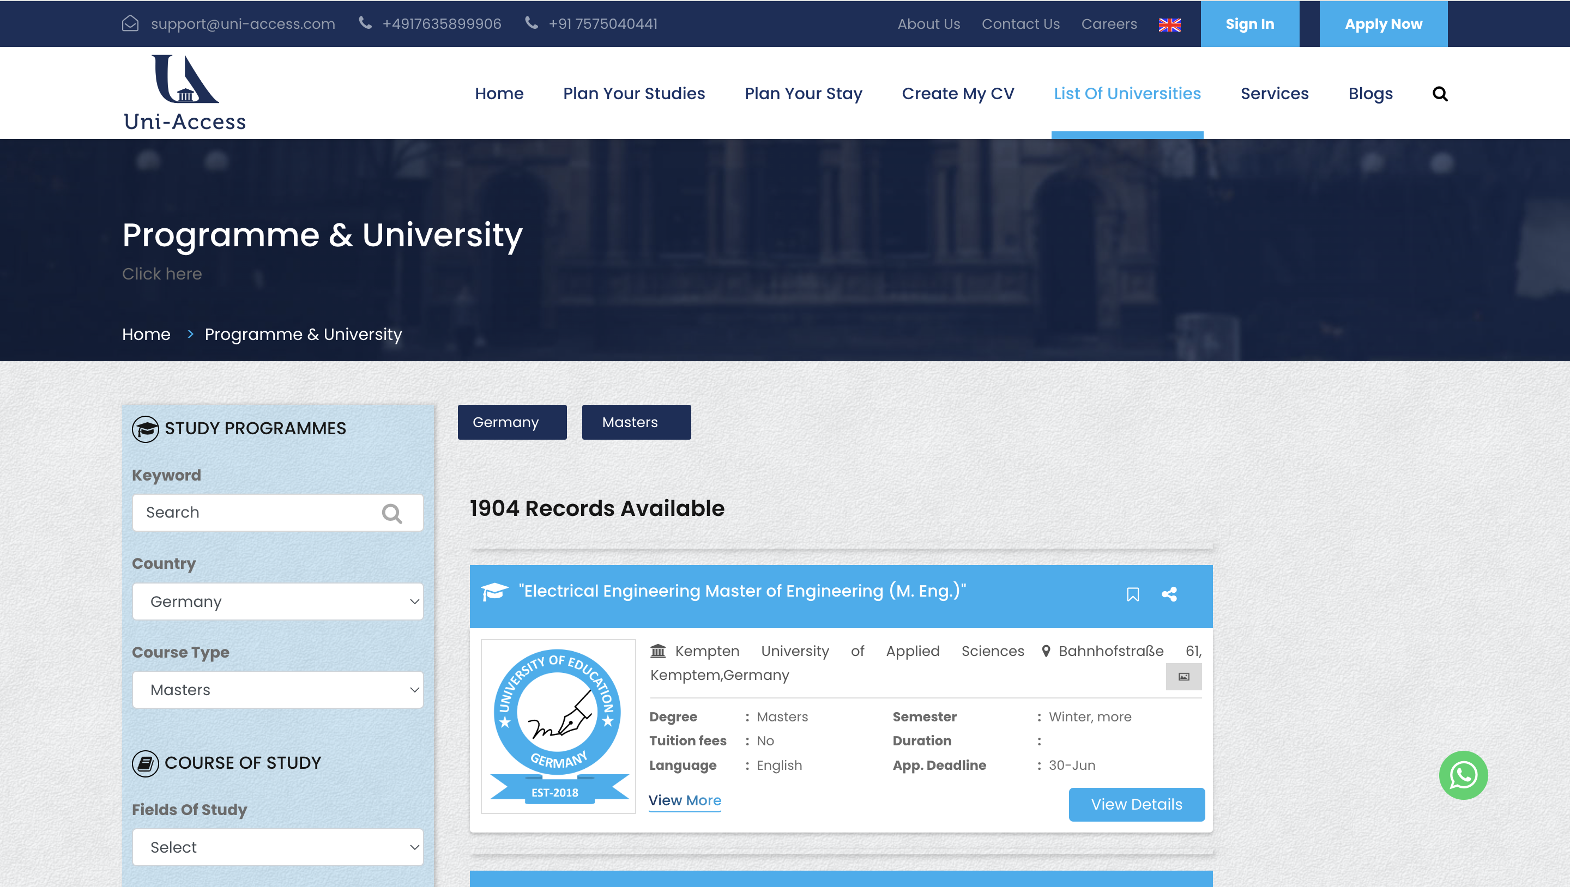Click the phone icon beside +91 7575040441

coord(532,23)
